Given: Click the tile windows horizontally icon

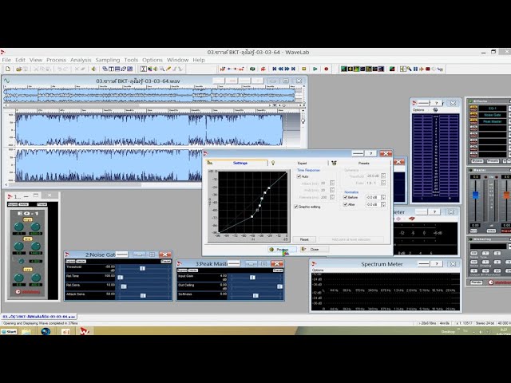Looking at the screenshot, I should [117, 69].
